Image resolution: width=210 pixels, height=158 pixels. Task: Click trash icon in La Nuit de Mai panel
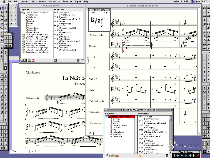click(78, 60)
